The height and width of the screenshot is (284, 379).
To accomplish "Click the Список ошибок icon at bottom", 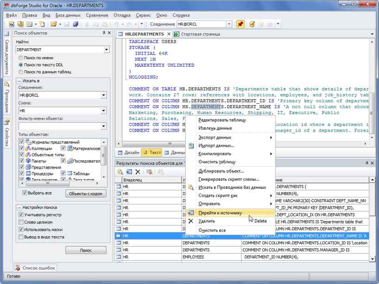I will 18,268.
